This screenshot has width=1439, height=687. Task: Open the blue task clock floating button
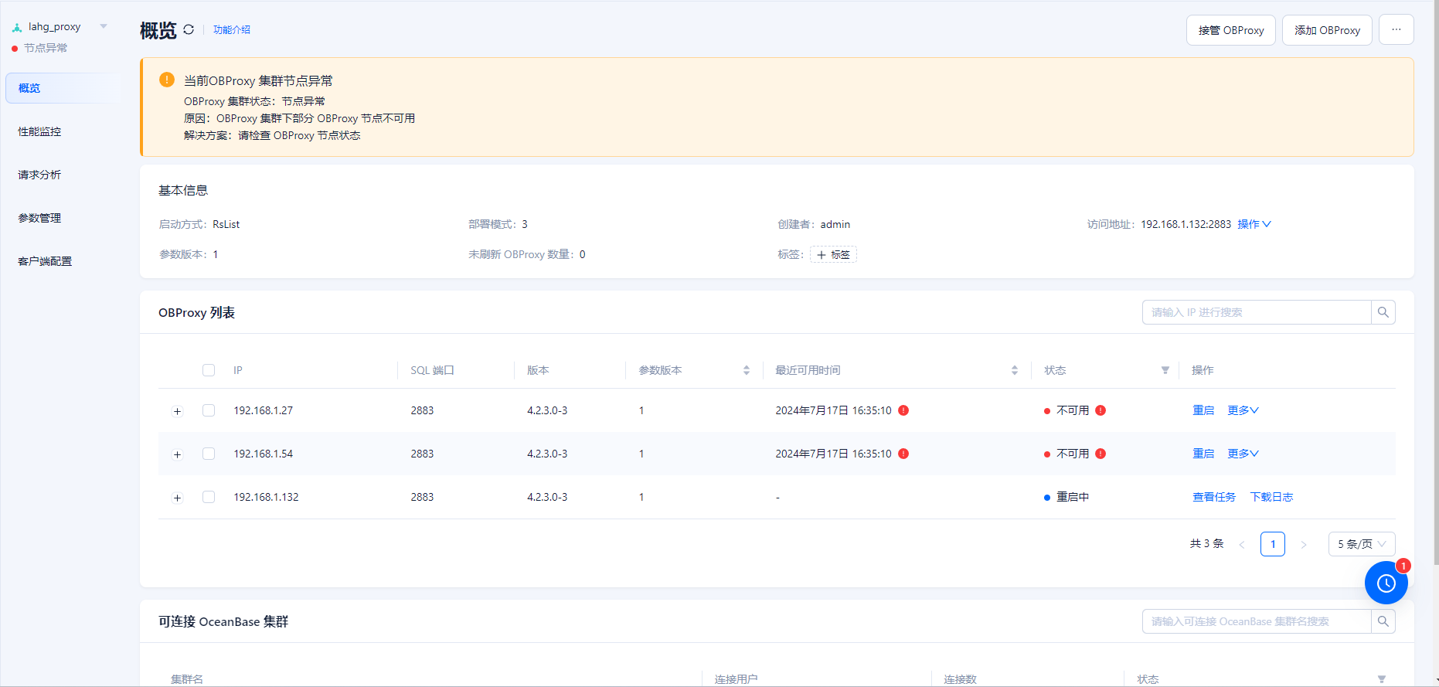(x=1386, y=583)
